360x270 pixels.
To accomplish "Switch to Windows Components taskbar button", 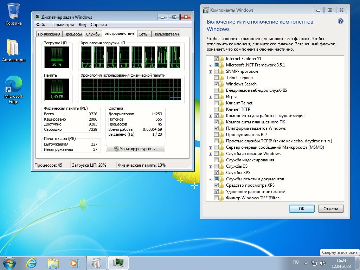I will [x=96, y=263].
